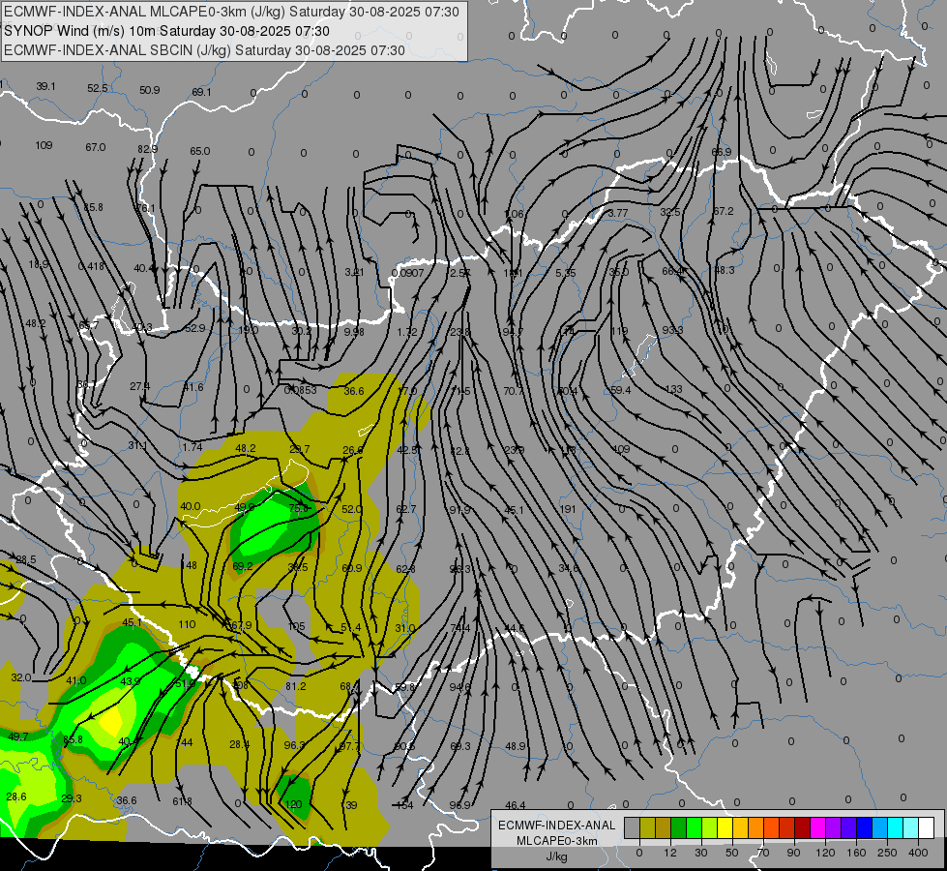Click the map value '191'

(x=568, y=510)
